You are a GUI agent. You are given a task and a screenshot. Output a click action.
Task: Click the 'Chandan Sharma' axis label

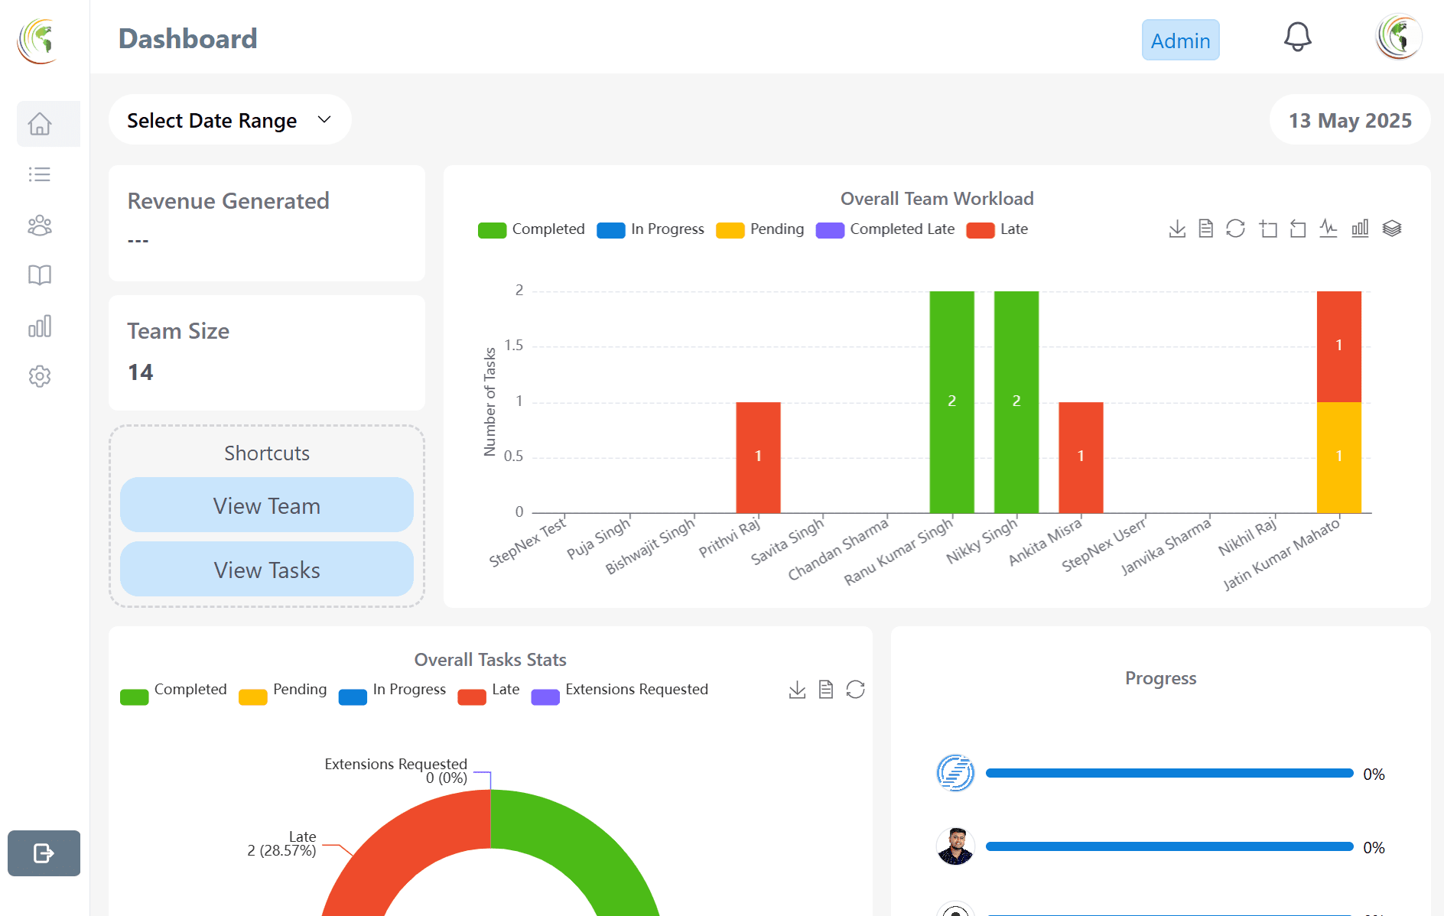point(839,549)
